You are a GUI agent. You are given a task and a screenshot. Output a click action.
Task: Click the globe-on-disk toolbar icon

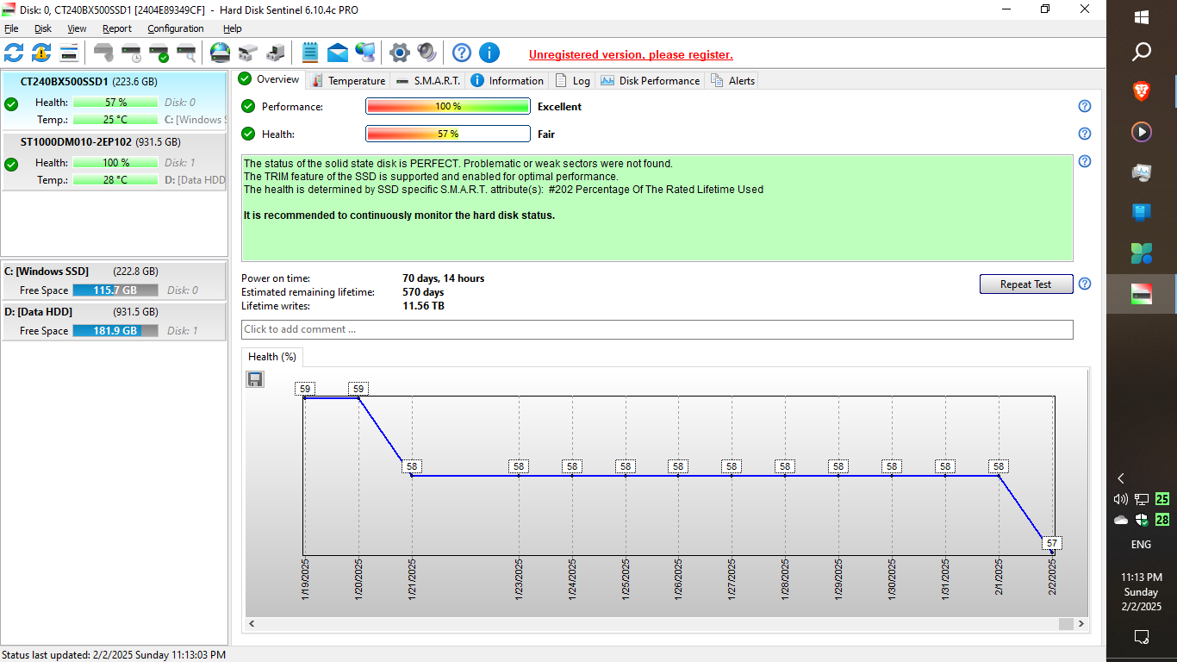point(221,53)
